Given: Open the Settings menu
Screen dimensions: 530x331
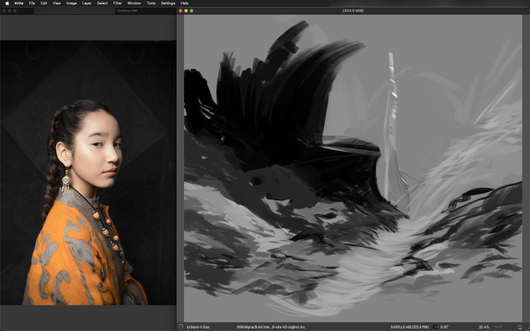Looking at the screenshot, I should pyautogui.click(x=168, y=3).
